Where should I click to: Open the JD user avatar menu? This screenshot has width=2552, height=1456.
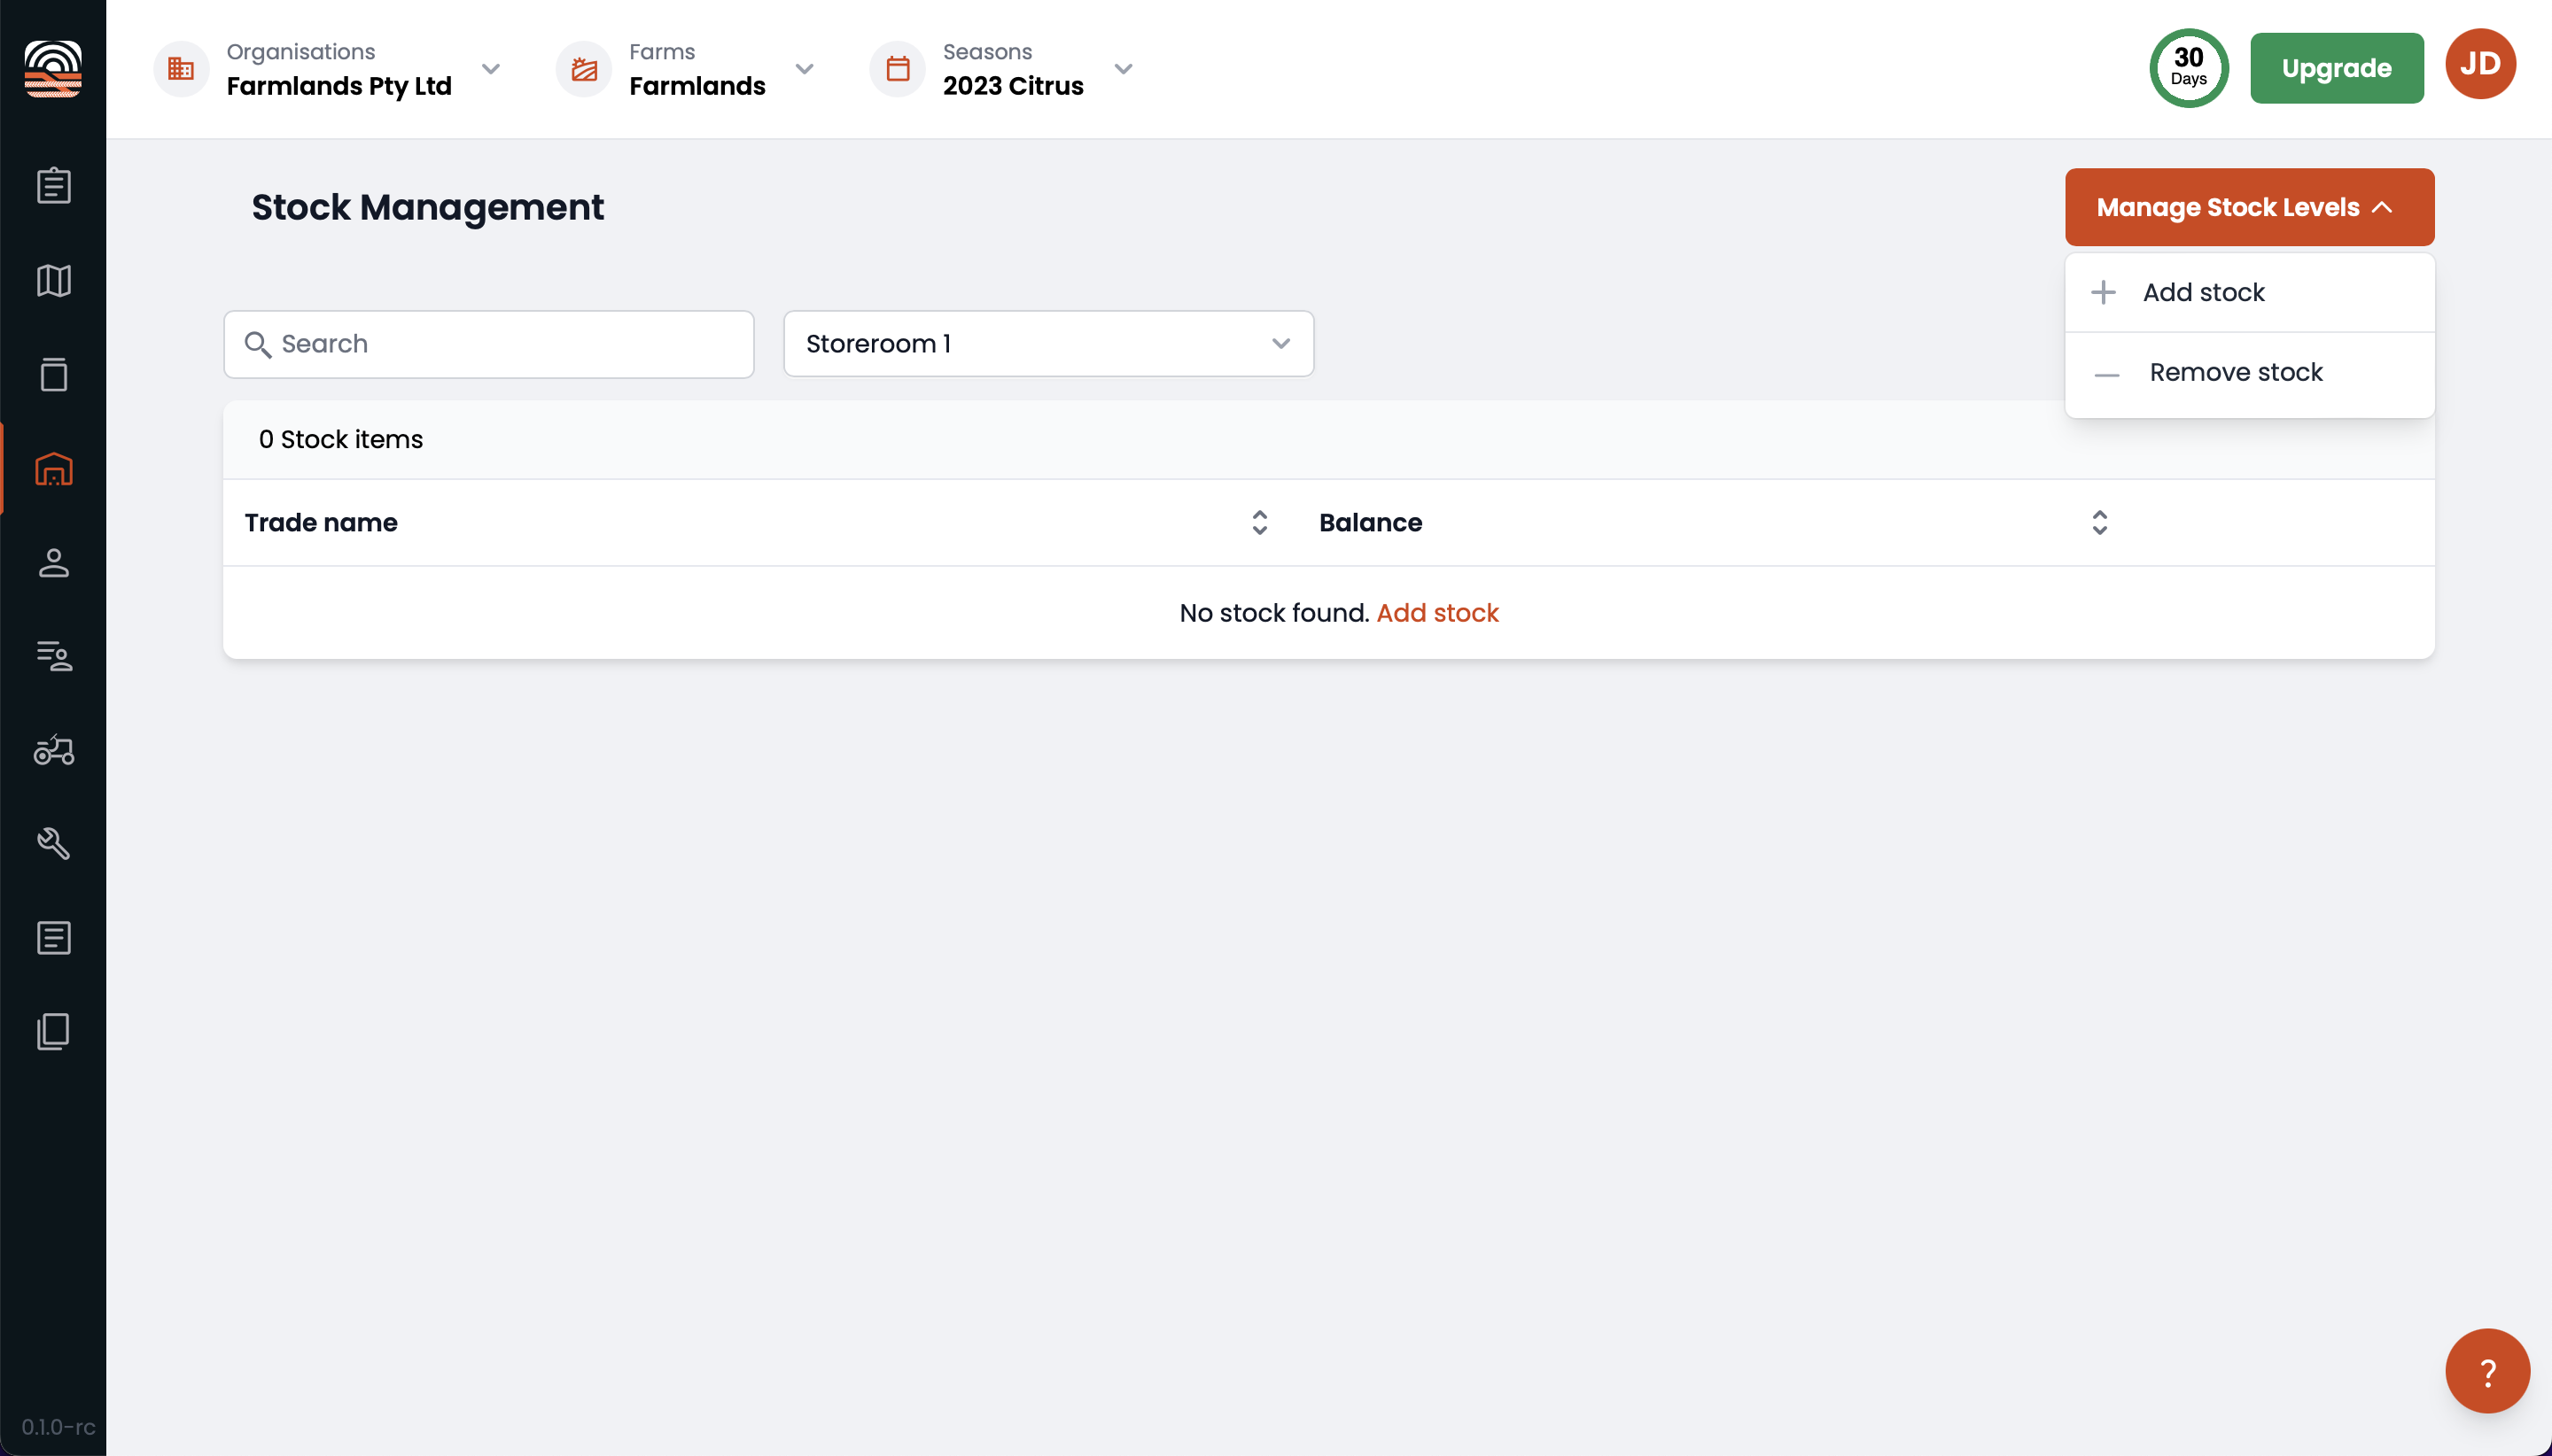coord(2481,64)
